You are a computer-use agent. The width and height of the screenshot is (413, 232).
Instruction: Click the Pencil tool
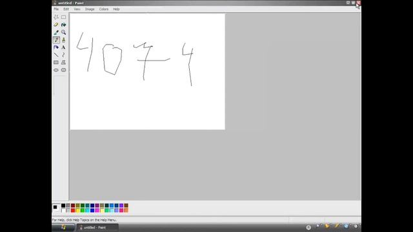click(x=56, y=40)
